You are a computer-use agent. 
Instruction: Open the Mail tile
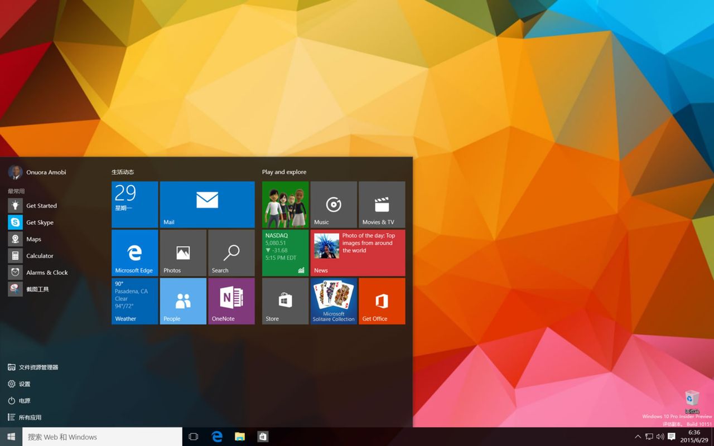[x=207, y=205]
